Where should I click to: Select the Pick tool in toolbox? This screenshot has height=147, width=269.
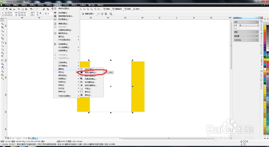coord(2,20)
